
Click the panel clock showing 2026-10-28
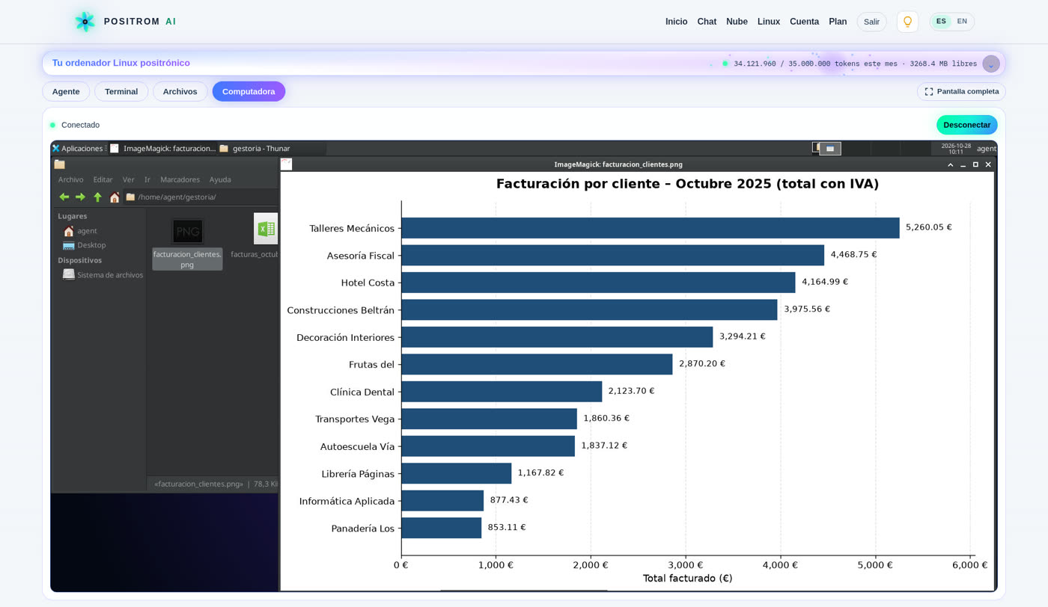956,148
